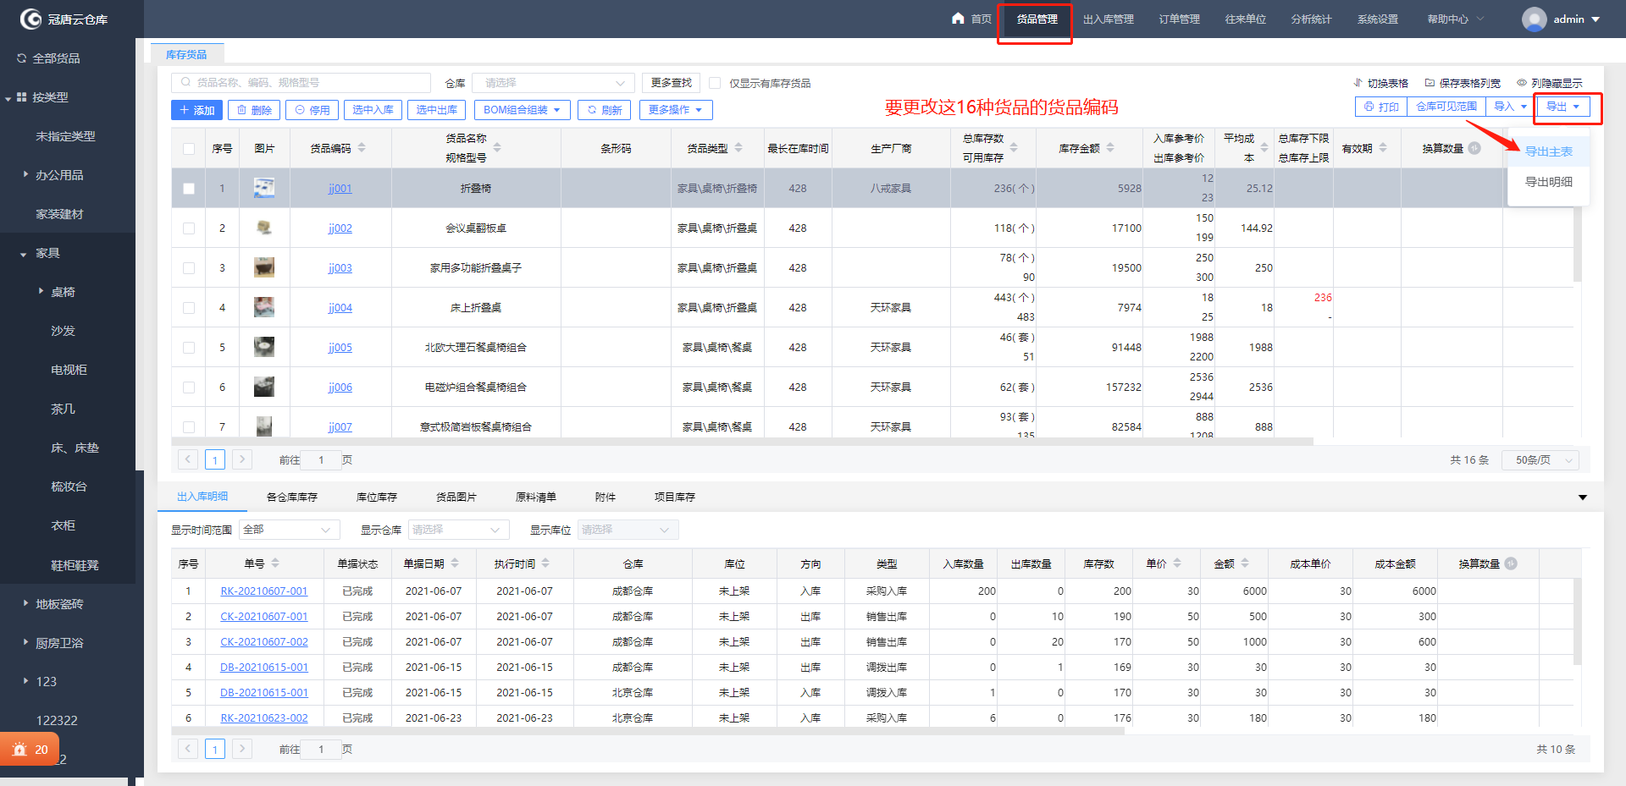Check the row checkbox for jj005
Viewport: 1626px width, 786px height.
pyautogui.click(x=189, y=348)
